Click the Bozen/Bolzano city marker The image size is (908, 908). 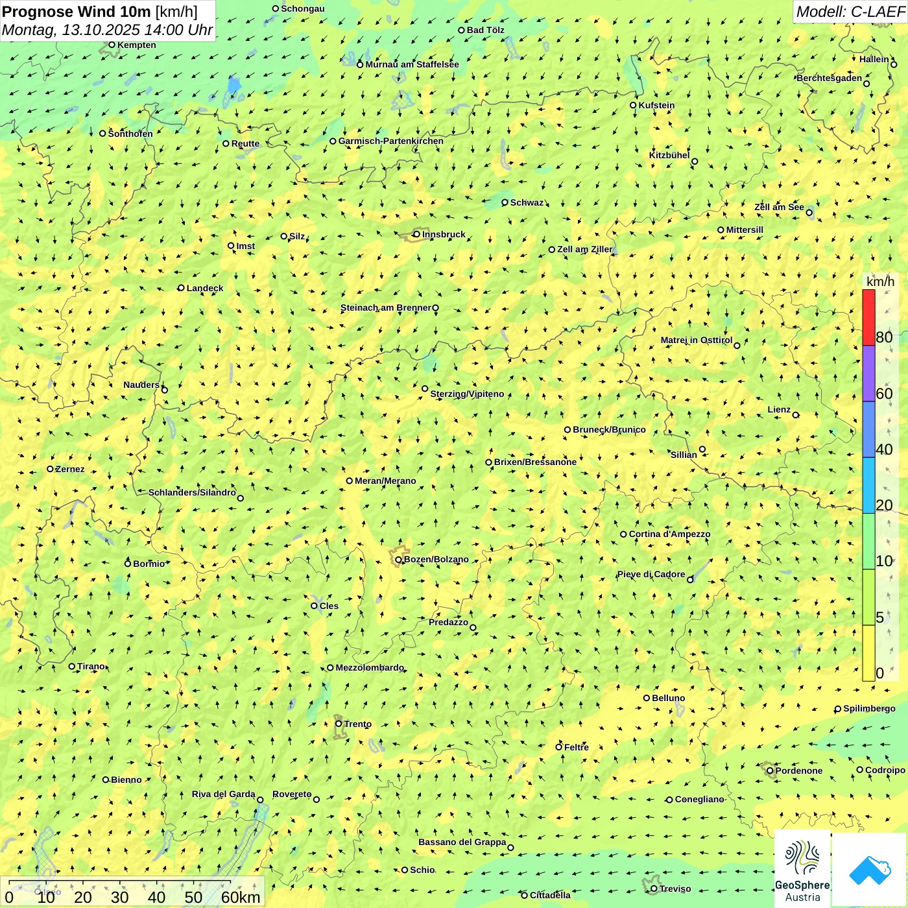(x=398, y=559)
